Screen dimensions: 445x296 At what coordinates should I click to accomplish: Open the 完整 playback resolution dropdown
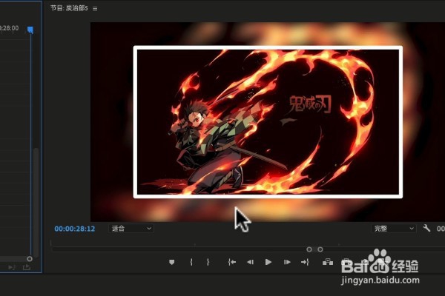pyautogui.click(x=394, y=229)
